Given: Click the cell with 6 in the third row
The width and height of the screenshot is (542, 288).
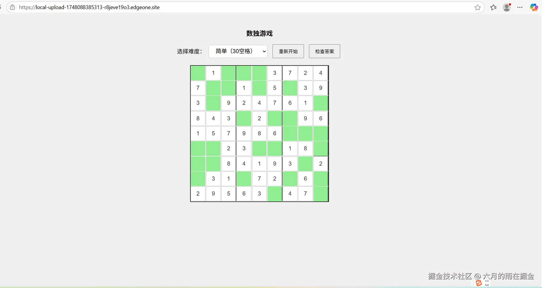Looking at the screenshot, I should [x=290, y=103].
